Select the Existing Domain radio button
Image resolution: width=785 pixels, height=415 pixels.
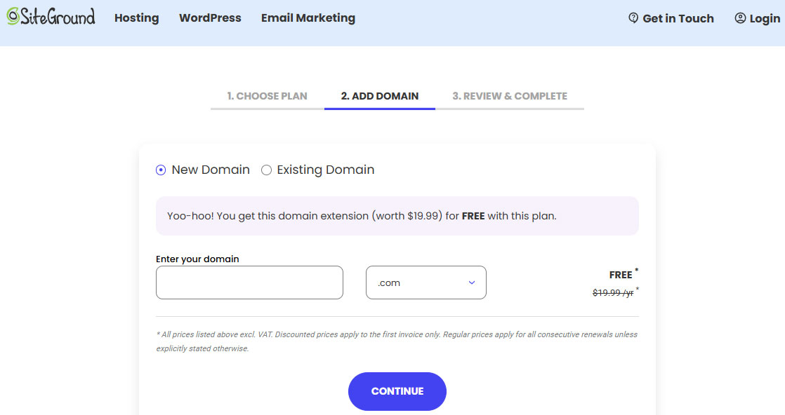[266, 170]
